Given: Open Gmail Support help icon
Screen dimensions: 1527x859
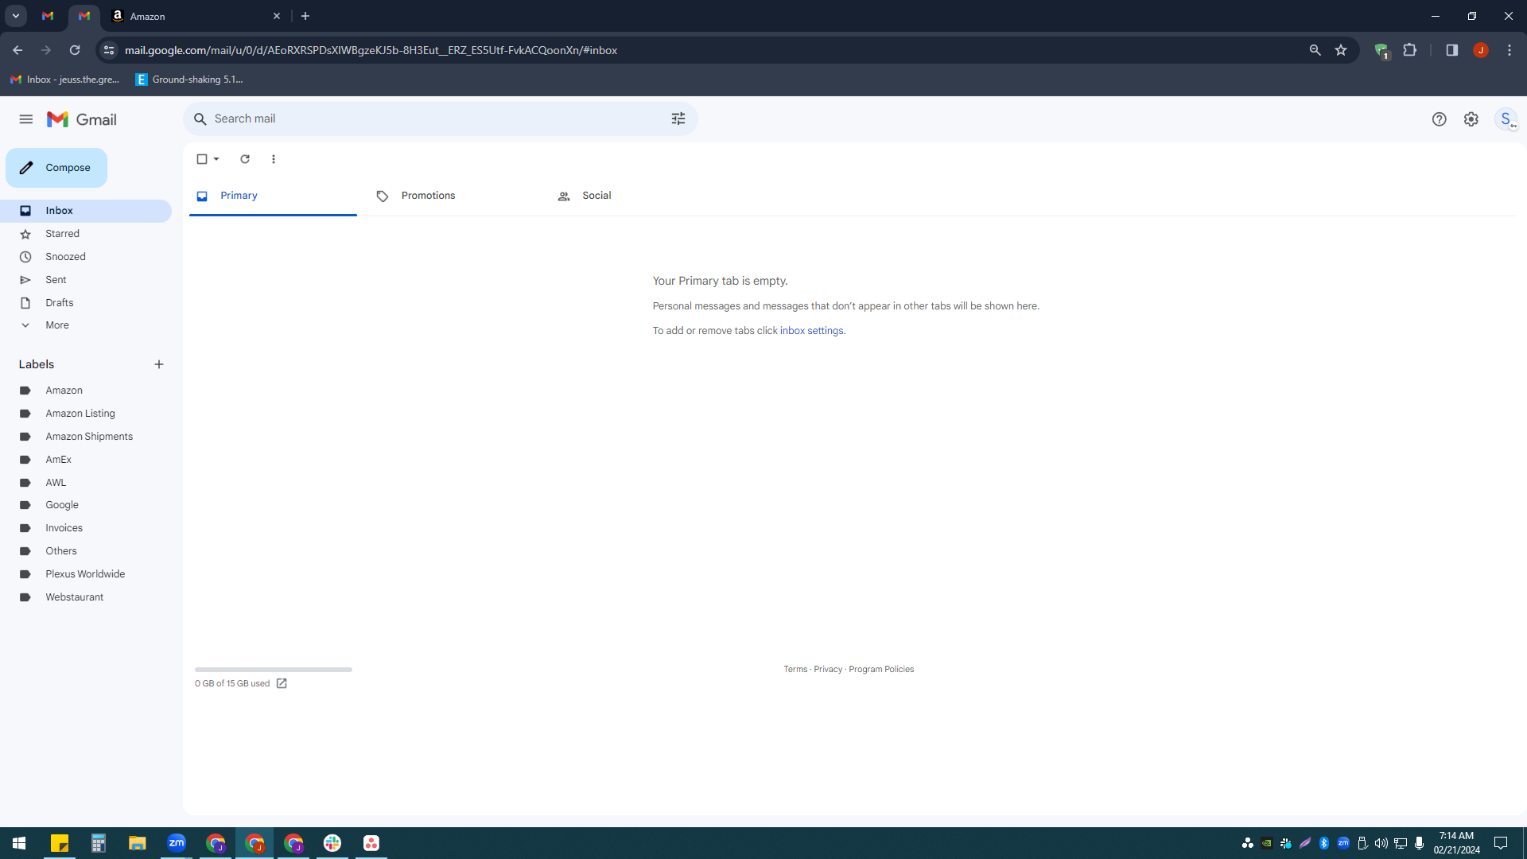Looking at the screenshot, I should click(1440, 119).
